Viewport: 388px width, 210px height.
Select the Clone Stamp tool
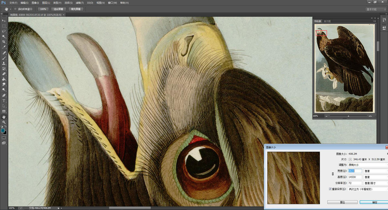point(4,64)
